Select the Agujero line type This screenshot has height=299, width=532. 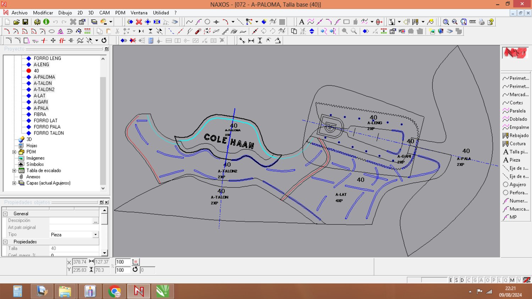pyautogui.click(x=514, y=184)
